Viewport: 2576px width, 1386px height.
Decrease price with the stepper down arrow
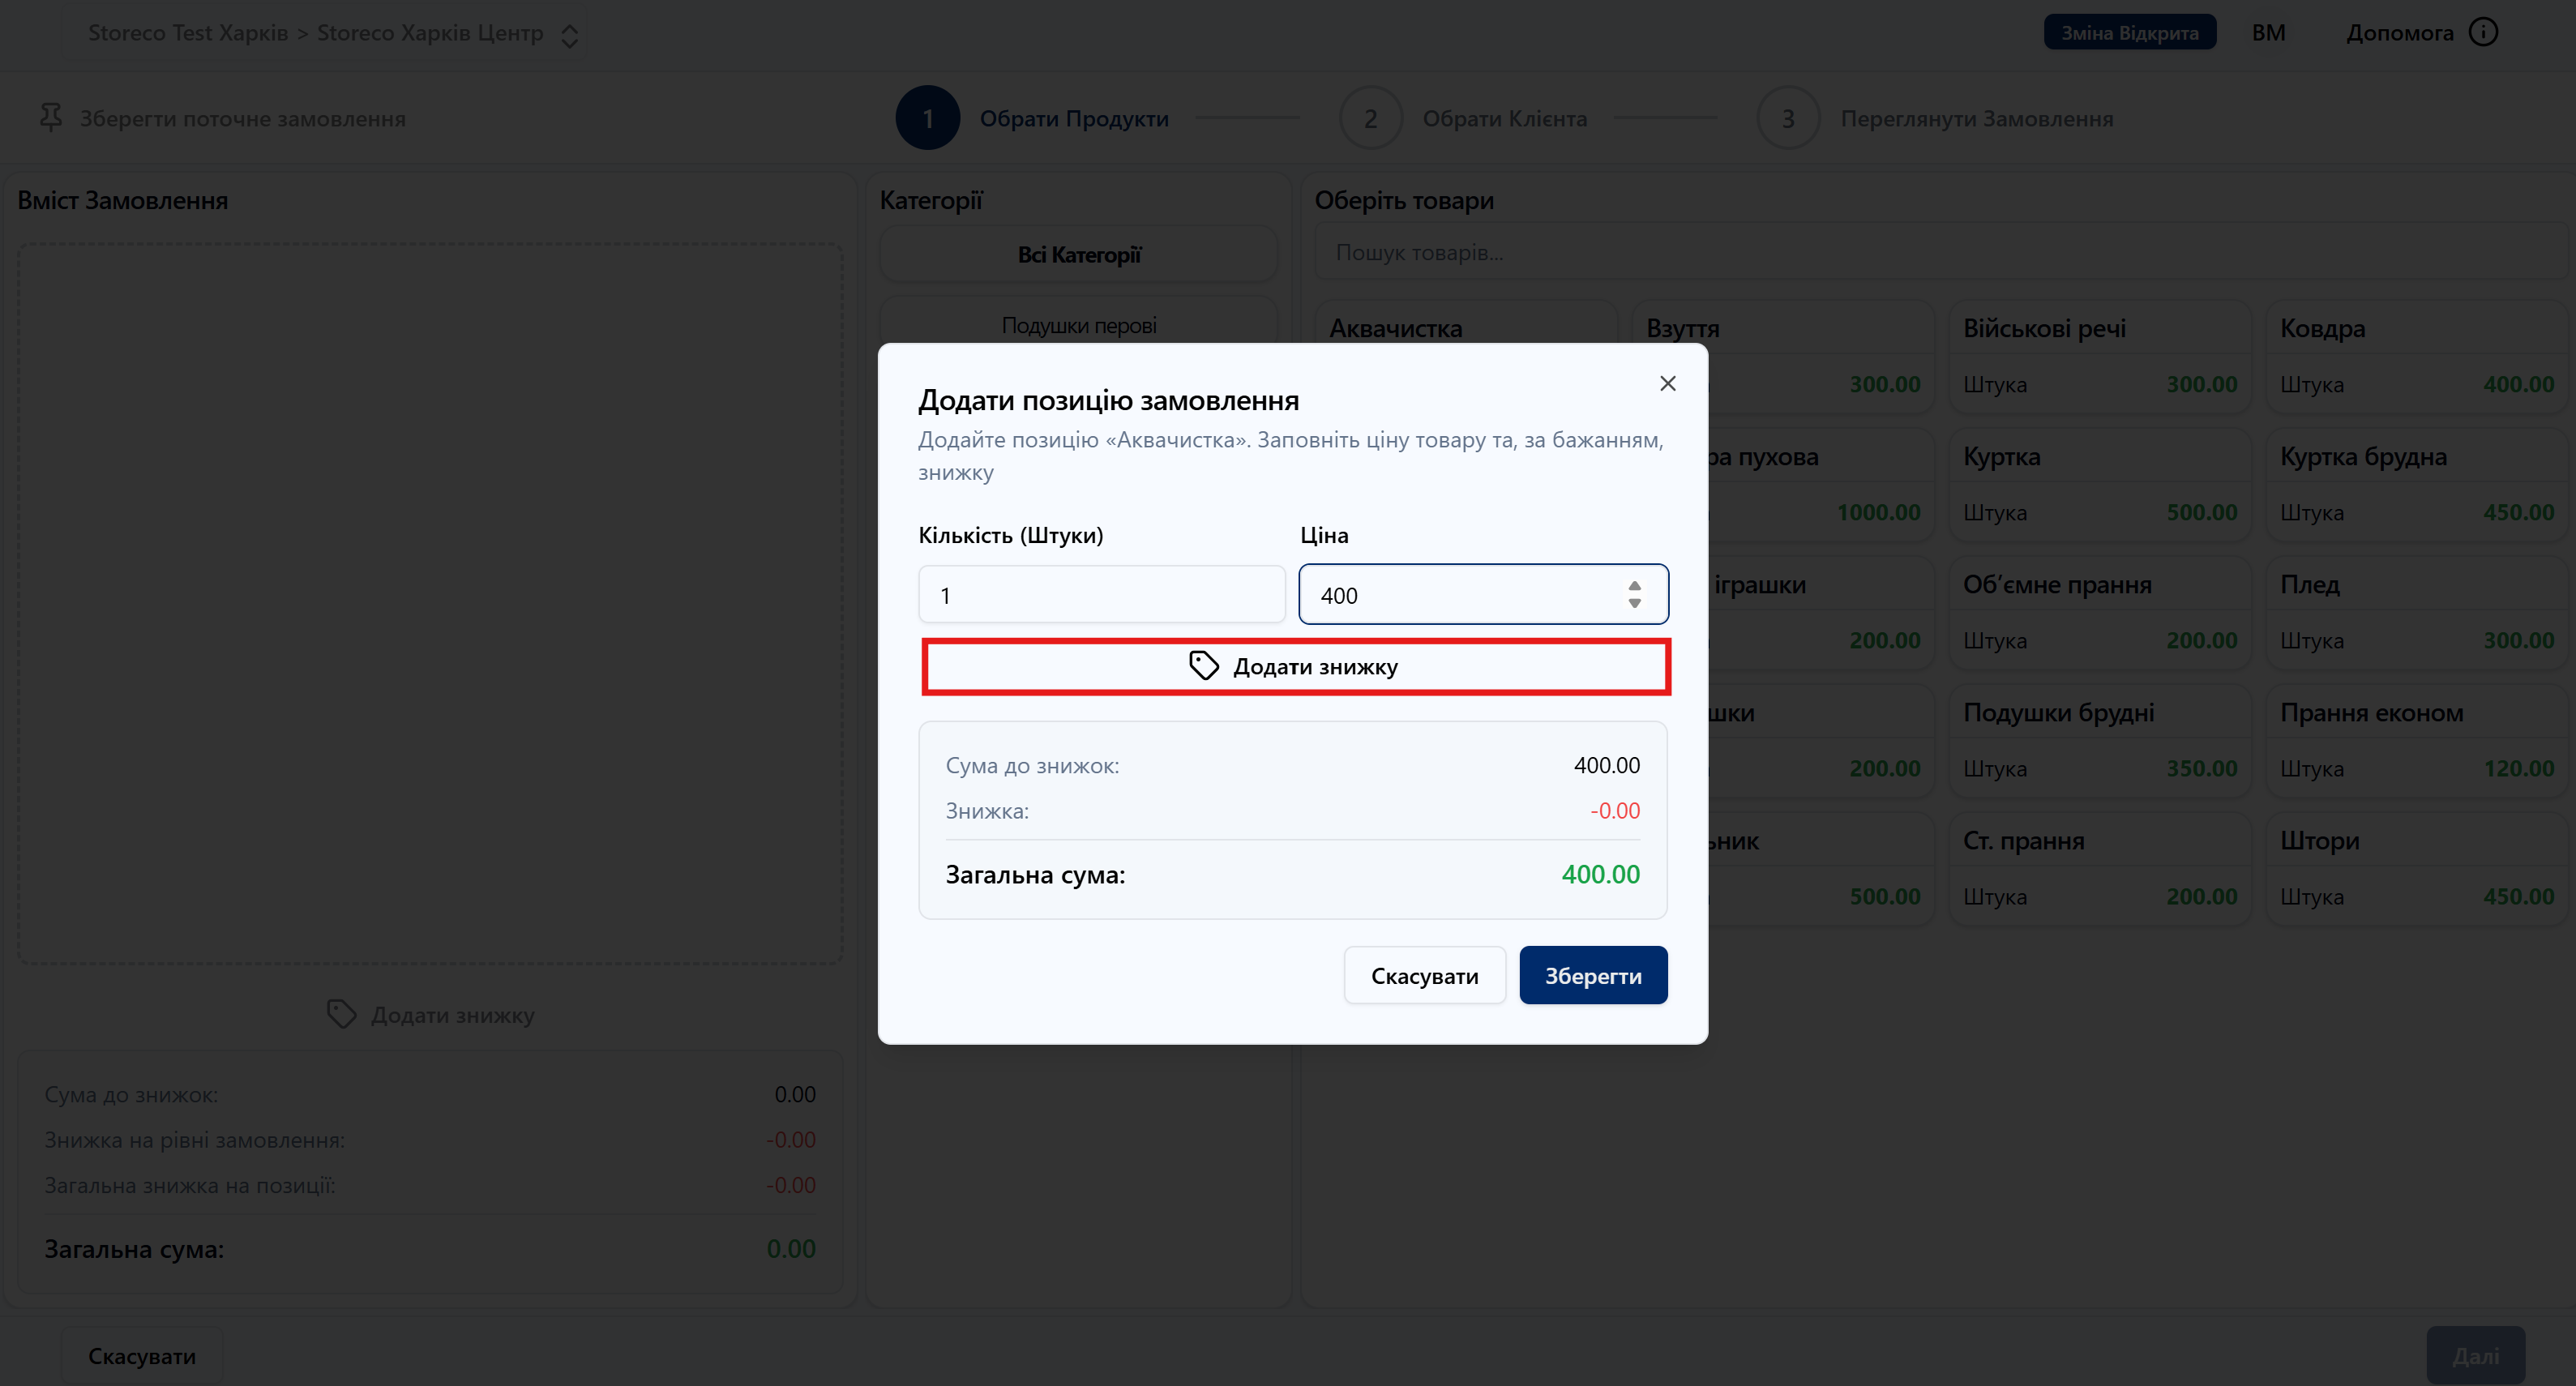tap(1634, 604)
